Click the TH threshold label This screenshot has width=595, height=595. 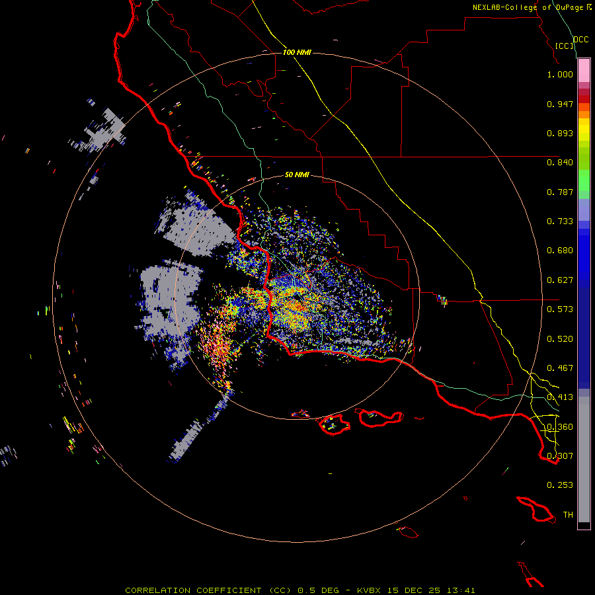click(568, 515)
